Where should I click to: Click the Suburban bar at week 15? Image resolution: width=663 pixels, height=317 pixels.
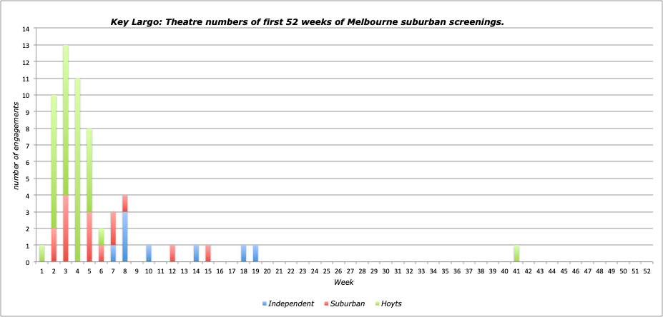point(208,253)
